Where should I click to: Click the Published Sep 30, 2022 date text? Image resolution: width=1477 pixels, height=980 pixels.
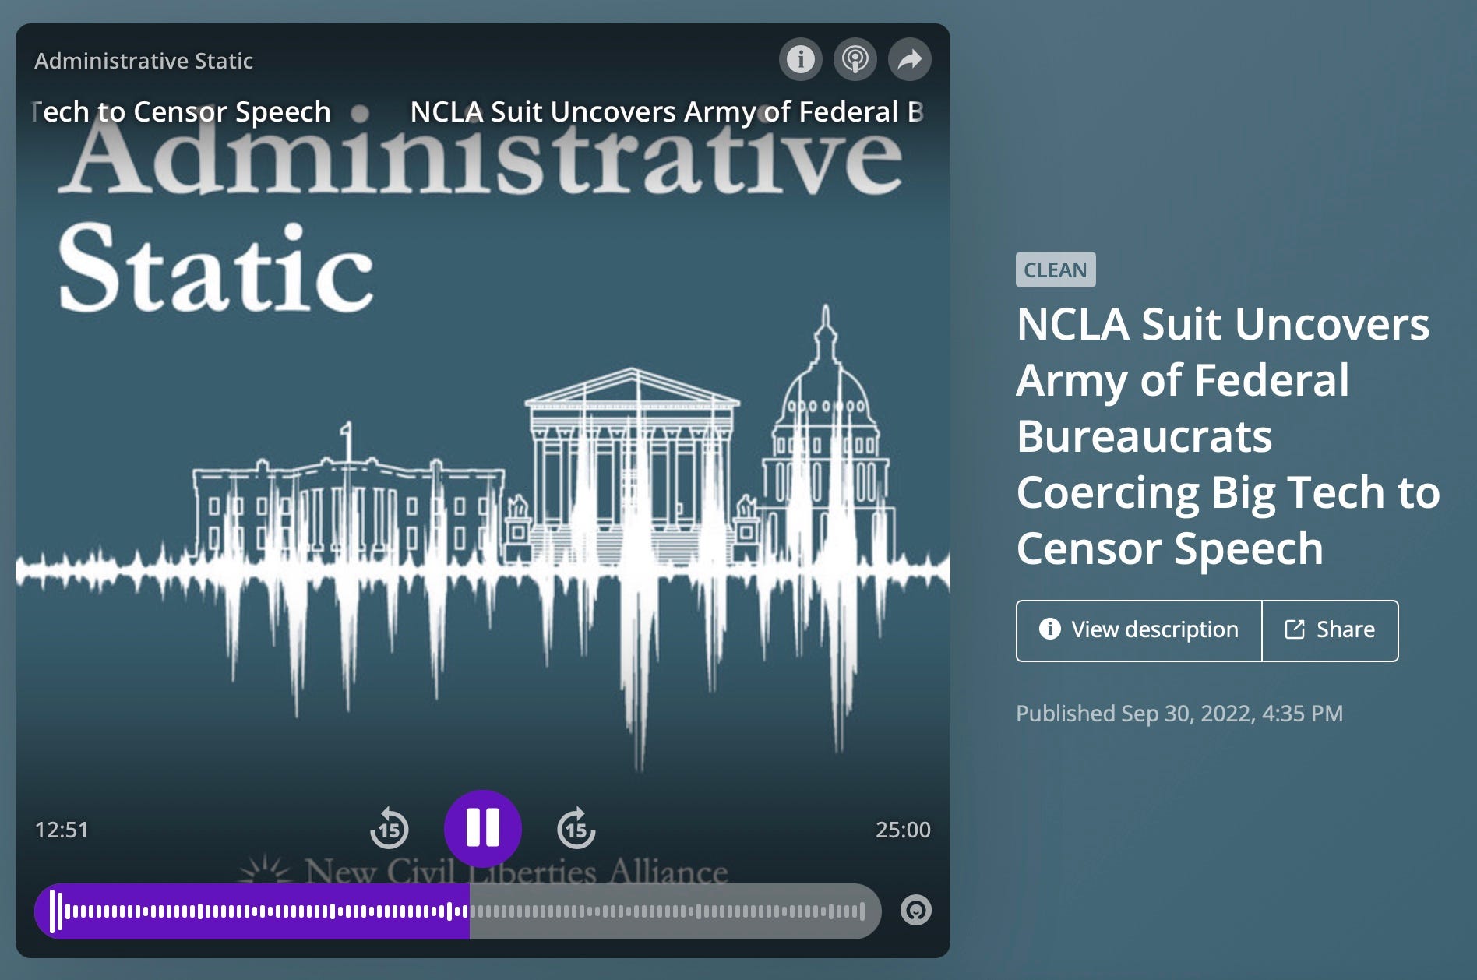1179,714
